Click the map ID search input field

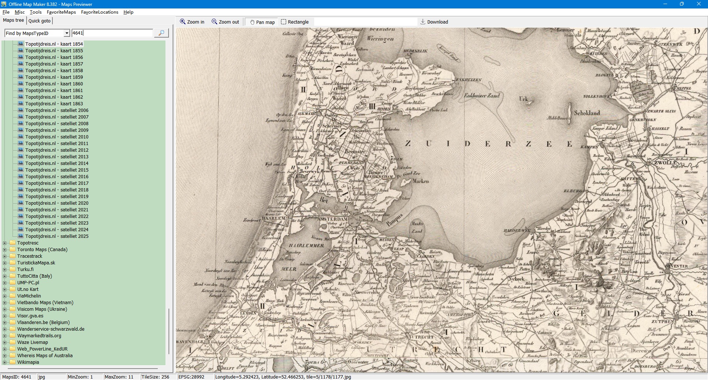coord(112,33)
